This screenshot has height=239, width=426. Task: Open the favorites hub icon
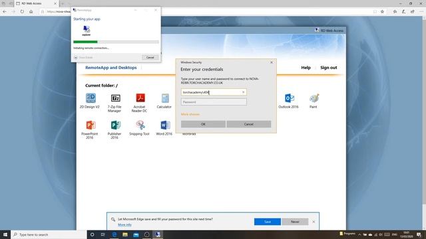point(395,12)
